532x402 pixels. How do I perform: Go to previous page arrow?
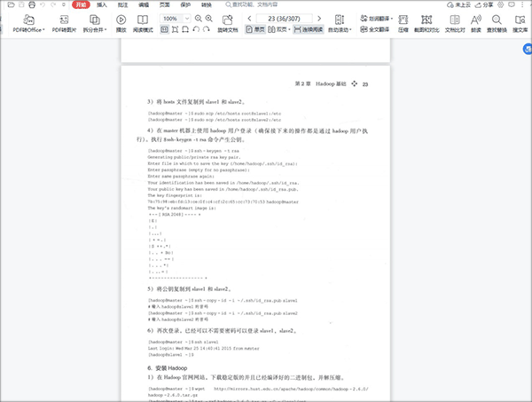pyautogui.click(x=249, y=19)
